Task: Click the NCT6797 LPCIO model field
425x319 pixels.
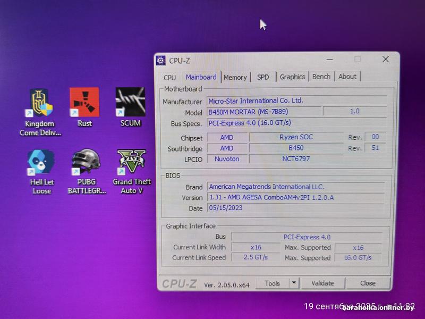Action: pyautogui.click(x=296, y=158)
